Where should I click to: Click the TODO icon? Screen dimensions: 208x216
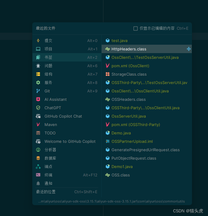pyautogui.click(x=38, y=133)
